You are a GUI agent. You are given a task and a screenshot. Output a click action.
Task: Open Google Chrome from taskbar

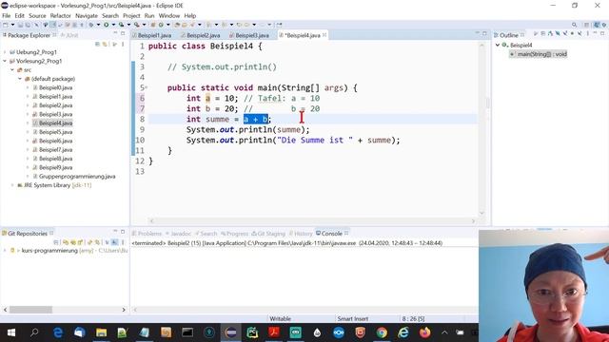[x=382, y=332]
